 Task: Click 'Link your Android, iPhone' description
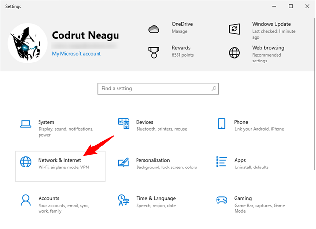click(x=259, y=129)
